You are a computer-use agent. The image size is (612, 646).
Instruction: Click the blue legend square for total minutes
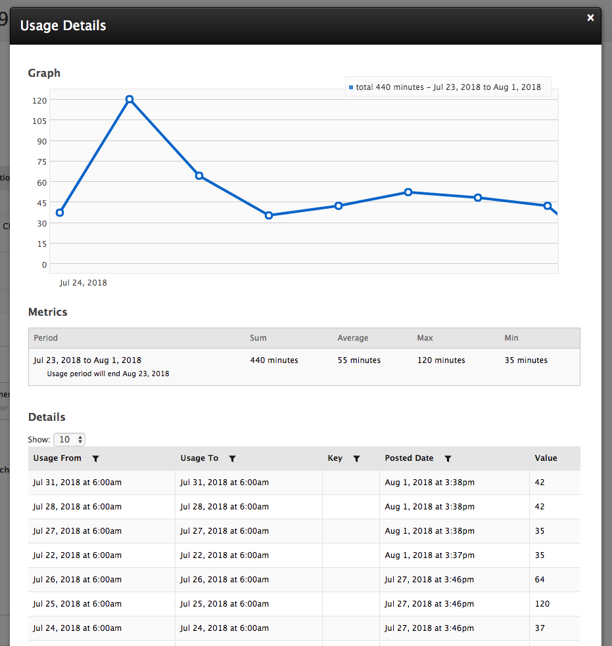point(351,87)
